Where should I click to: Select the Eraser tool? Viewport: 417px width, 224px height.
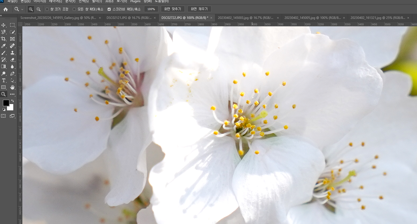pyautogui.click(x=12, y=60)
